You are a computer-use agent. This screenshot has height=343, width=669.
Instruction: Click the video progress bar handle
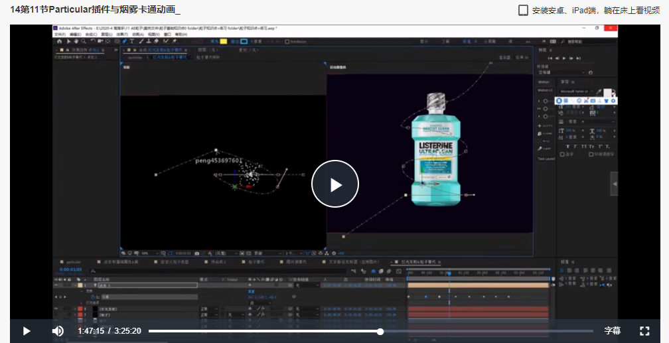click(x=380, y=331)
